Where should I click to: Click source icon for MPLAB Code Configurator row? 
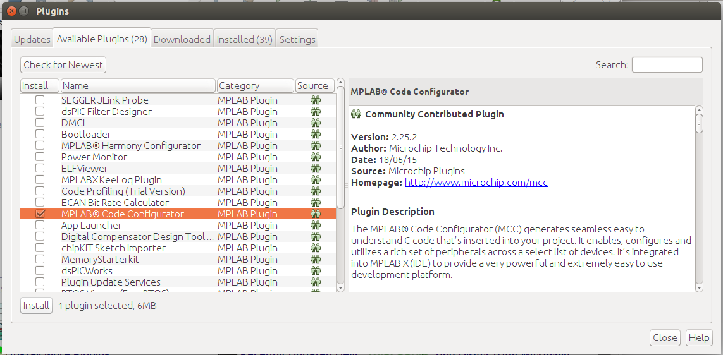click(x=316, y=214)
